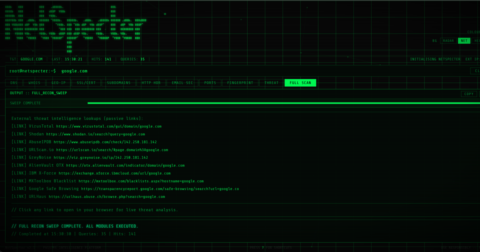The width and height of the screenshot is (480, 252).
Task: Click the 'Completed at 15:30:30' summary line
Action: [74, 234]
